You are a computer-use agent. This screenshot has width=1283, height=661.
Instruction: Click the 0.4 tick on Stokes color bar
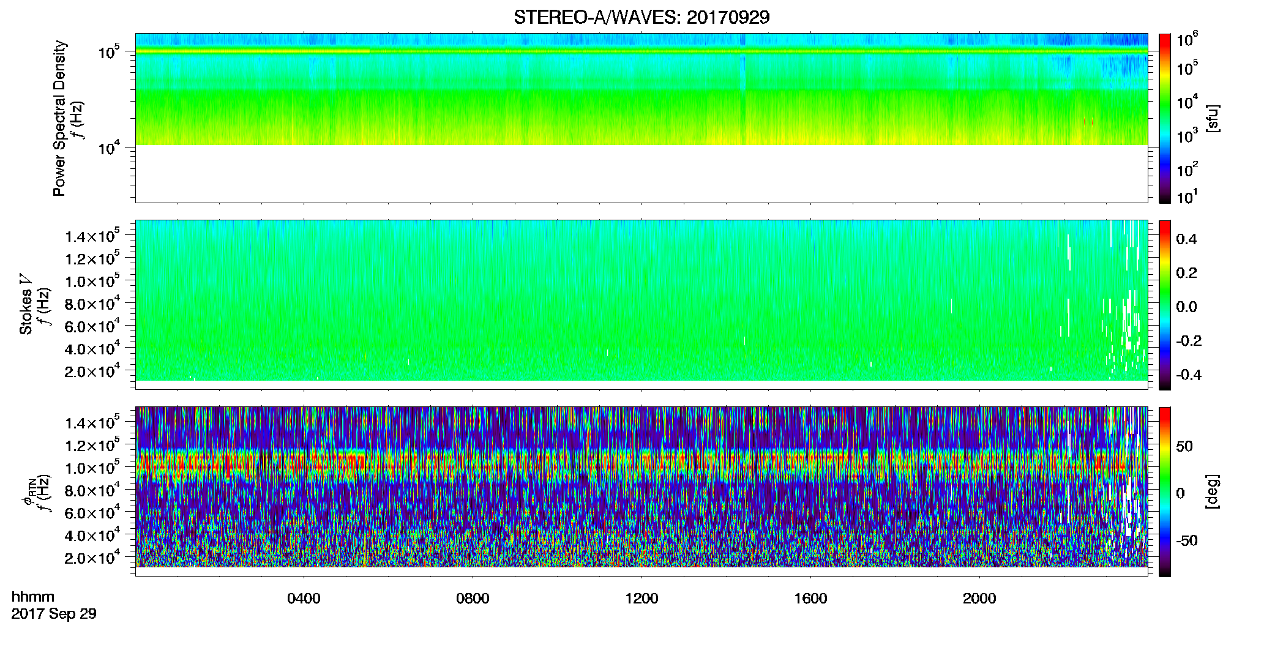tap(1186, 239)
